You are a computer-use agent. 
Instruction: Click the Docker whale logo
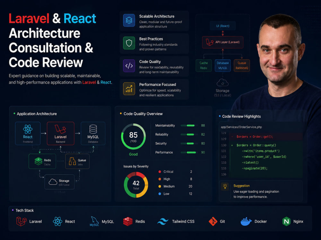point(246,221)
